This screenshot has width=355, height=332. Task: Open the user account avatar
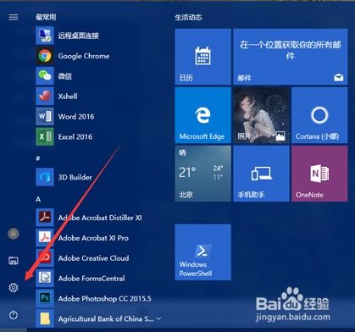click(14, 234)
